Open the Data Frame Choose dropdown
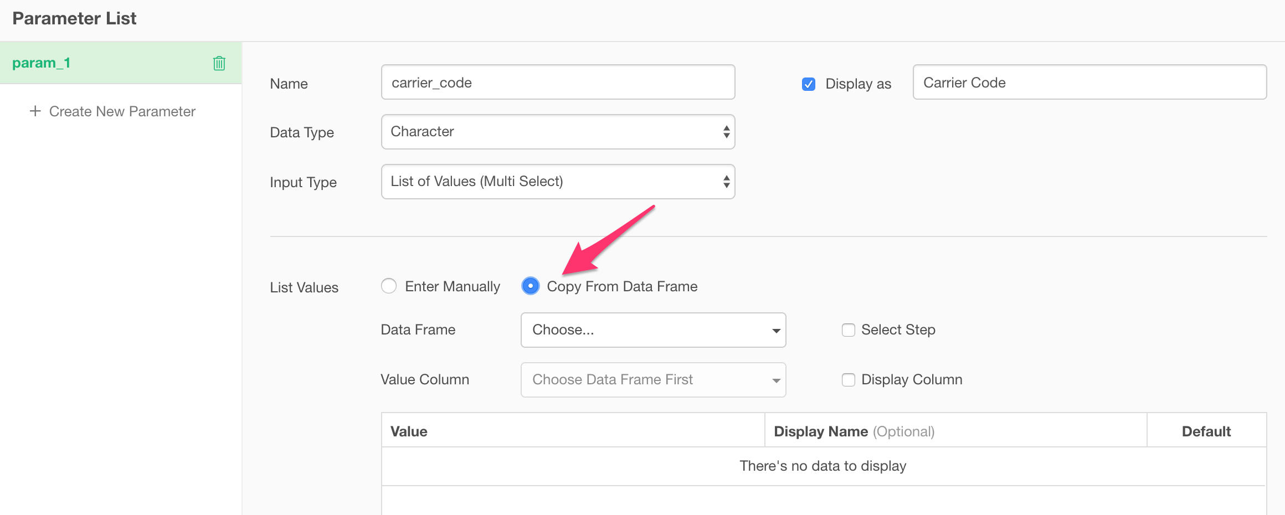 (653, 330)
